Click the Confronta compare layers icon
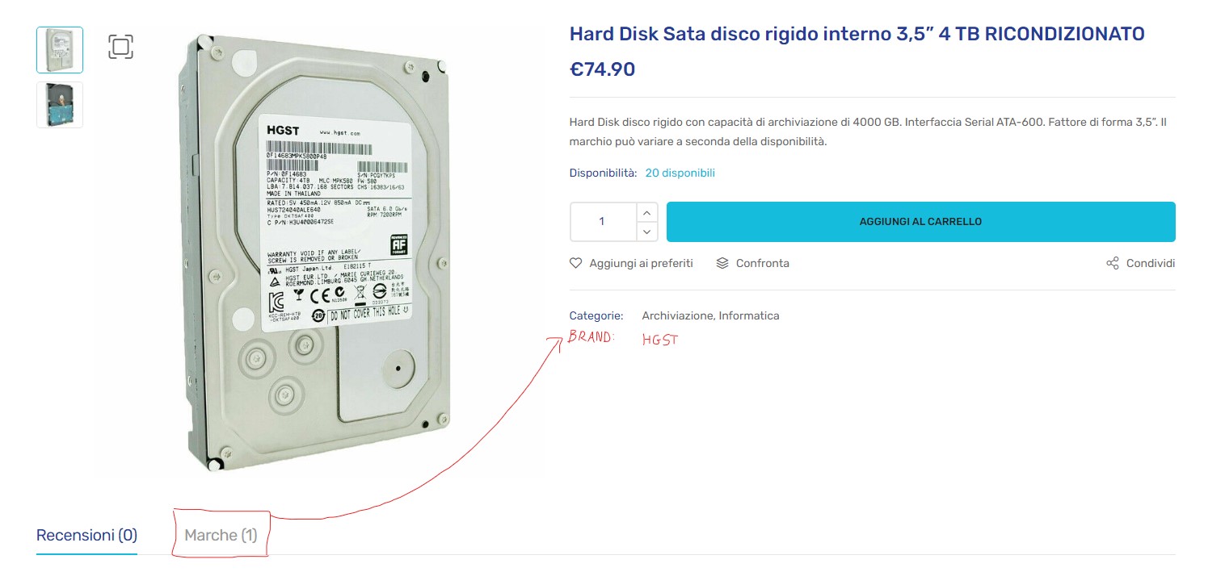The width and height of the screenshot is (1225, 572). (722, 263)
